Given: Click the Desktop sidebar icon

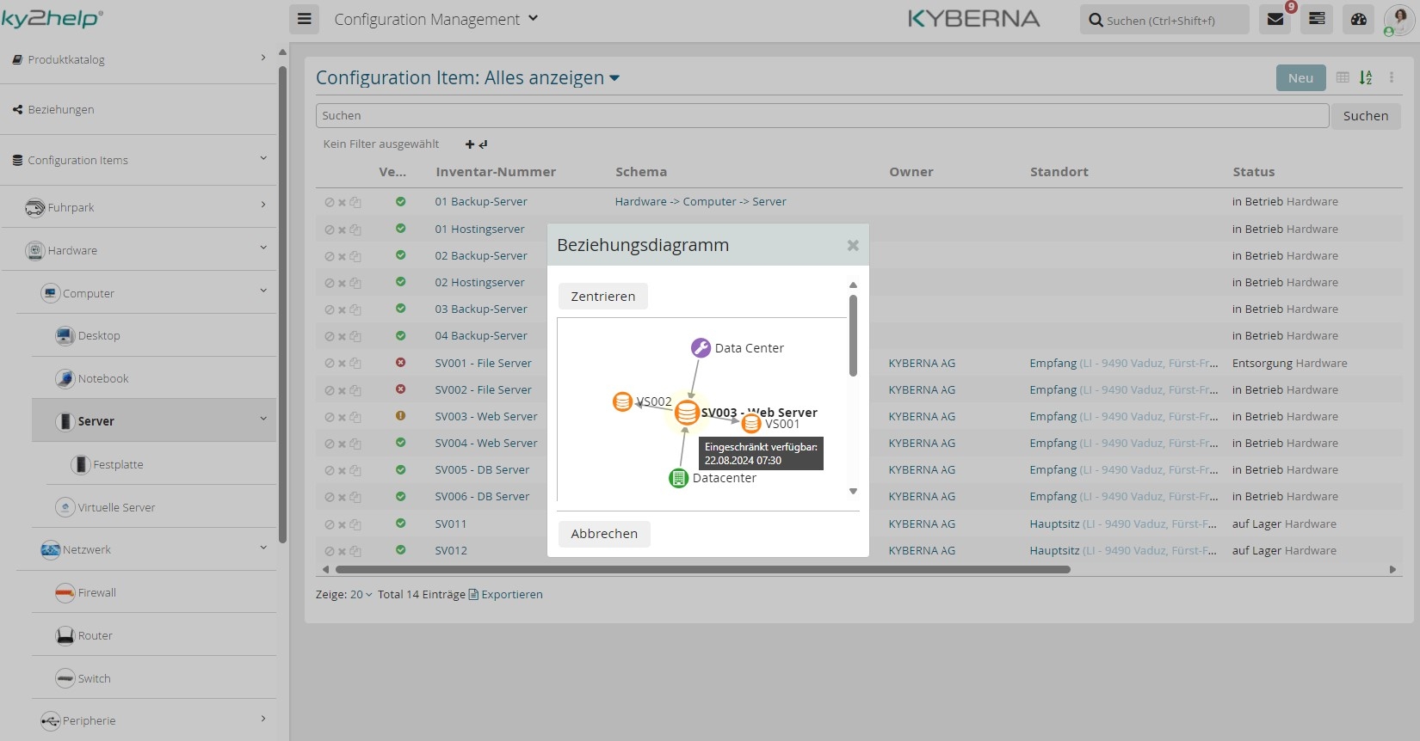Looking at the screenshot, I should pyautogui.click(x=65, y=336).
